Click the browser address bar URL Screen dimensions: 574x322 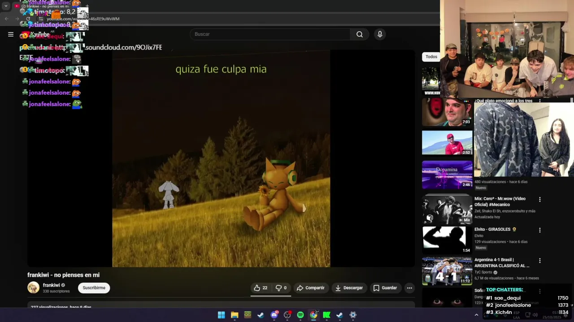click(x=83, y=19)
